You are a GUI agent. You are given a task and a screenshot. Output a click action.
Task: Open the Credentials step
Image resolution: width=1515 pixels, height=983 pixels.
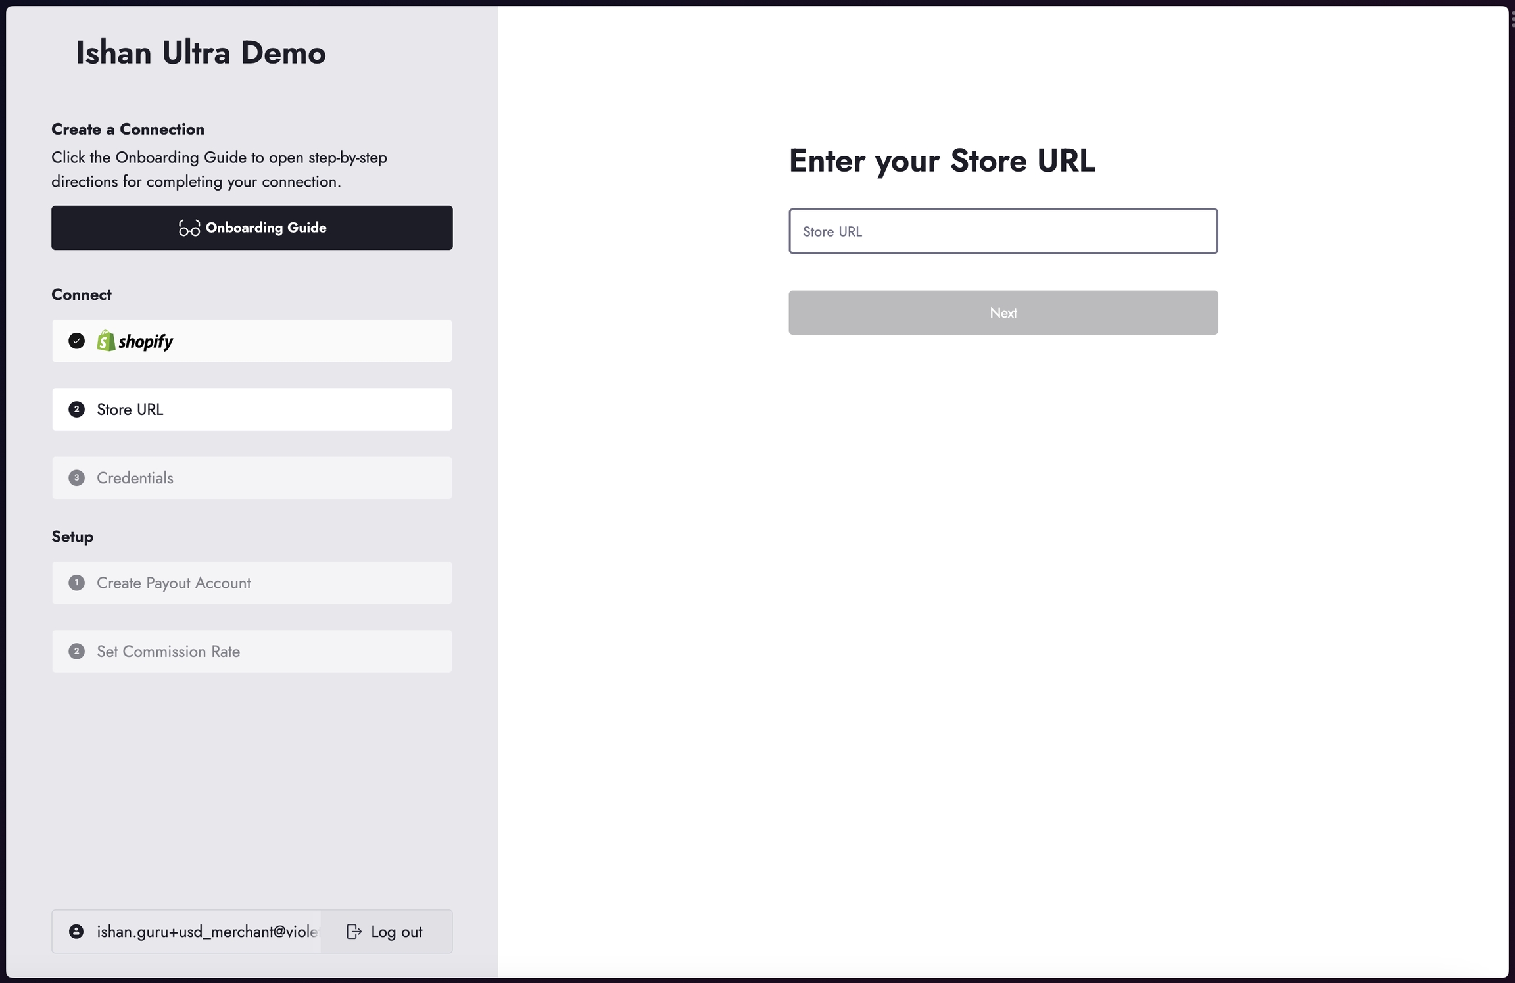(x=252, y=478)
